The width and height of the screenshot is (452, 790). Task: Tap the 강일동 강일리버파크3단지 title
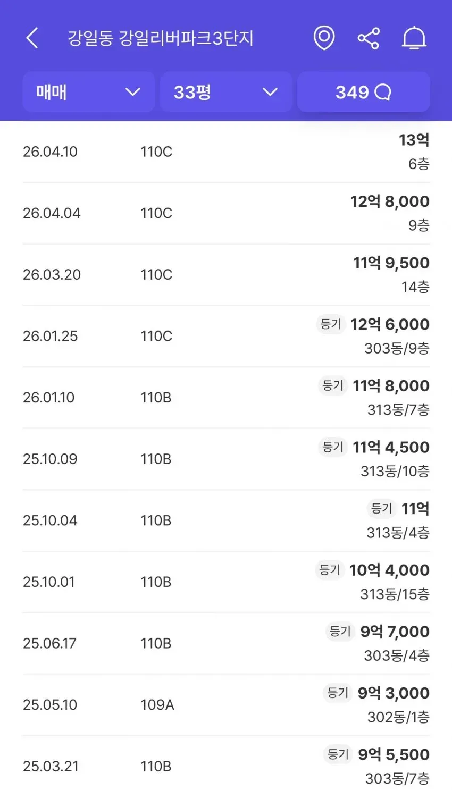tap(160, 38)
